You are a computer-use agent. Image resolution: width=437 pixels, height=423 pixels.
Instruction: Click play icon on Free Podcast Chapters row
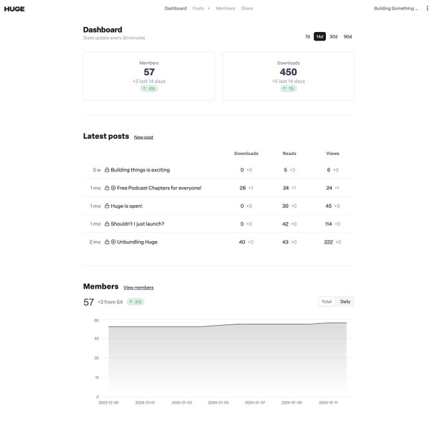pyautogui.click(x=113, y=188)
